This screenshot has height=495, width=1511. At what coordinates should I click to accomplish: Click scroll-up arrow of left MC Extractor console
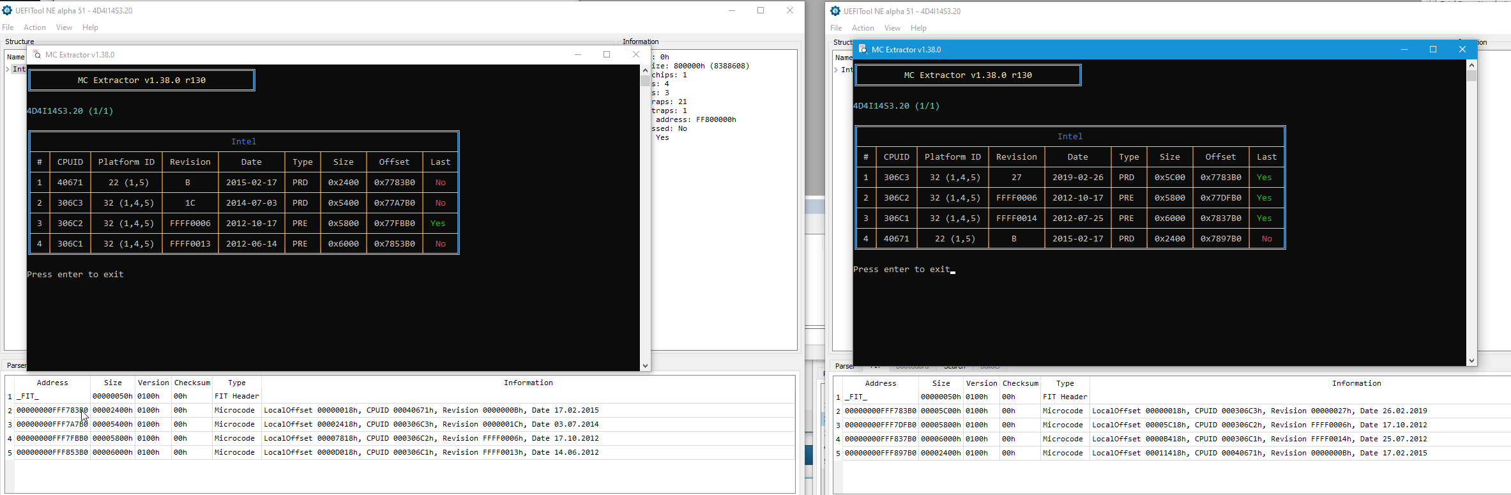(x=645, y=70)
